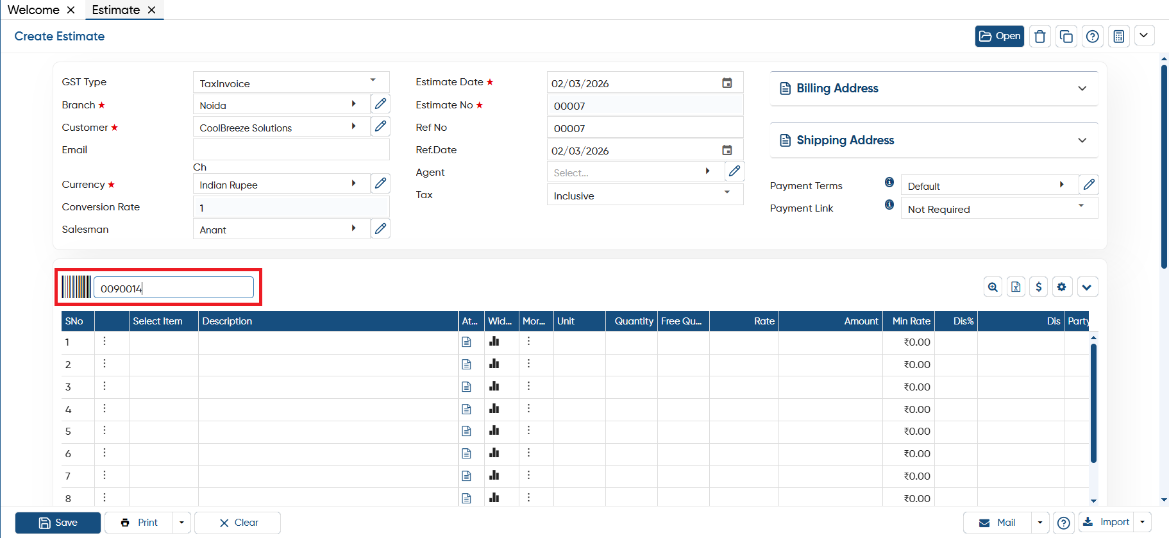Click the zoom search icon above item grid

[993, 287]
